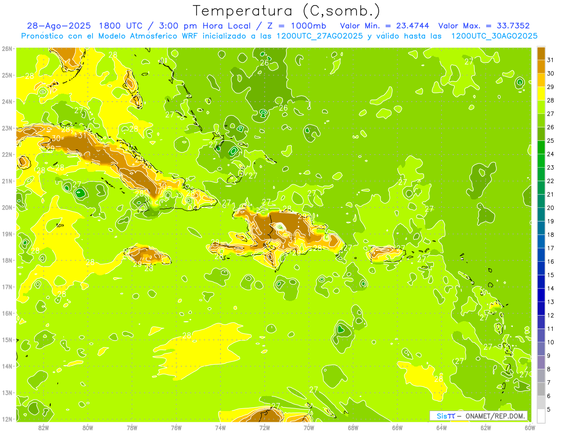Click the darkest brown swatch atop legend

(x=541, y=53)
